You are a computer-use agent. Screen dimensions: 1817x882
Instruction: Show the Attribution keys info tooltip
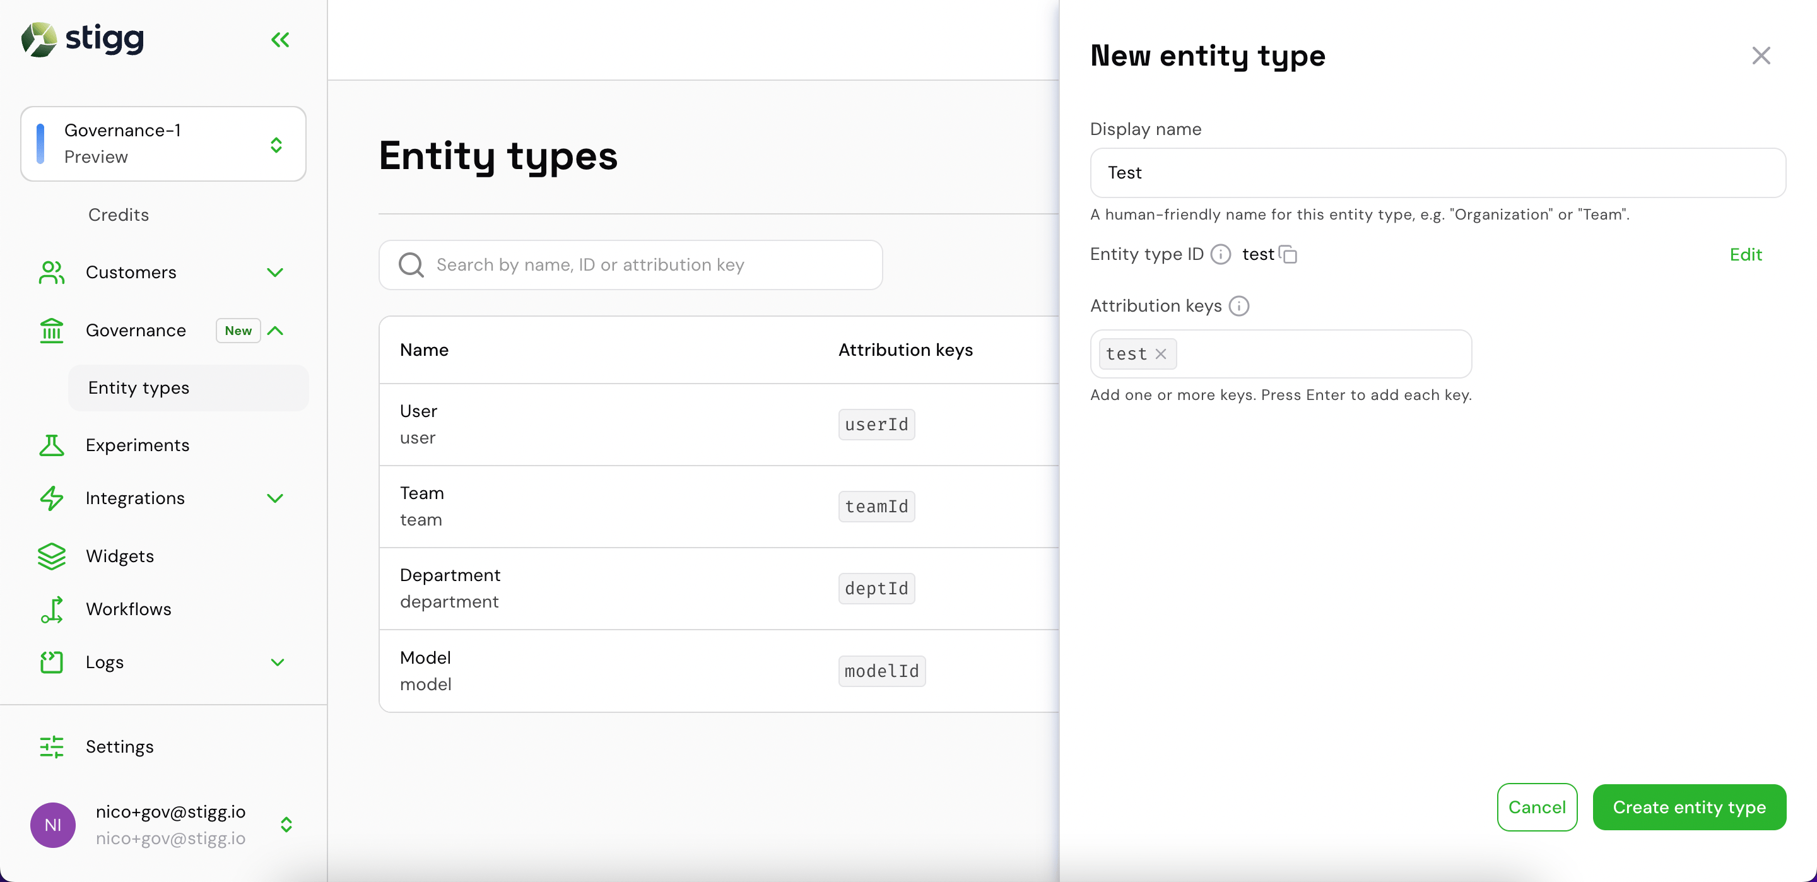(x=1238, y=305)
